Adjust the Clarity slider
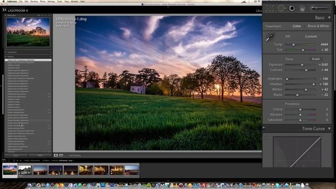This screenshot has width=336, height=189. [300, 109]
